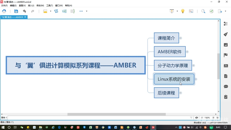
Task: Close the 与'翼'俱进——AMBER tab
Action: 25,17
